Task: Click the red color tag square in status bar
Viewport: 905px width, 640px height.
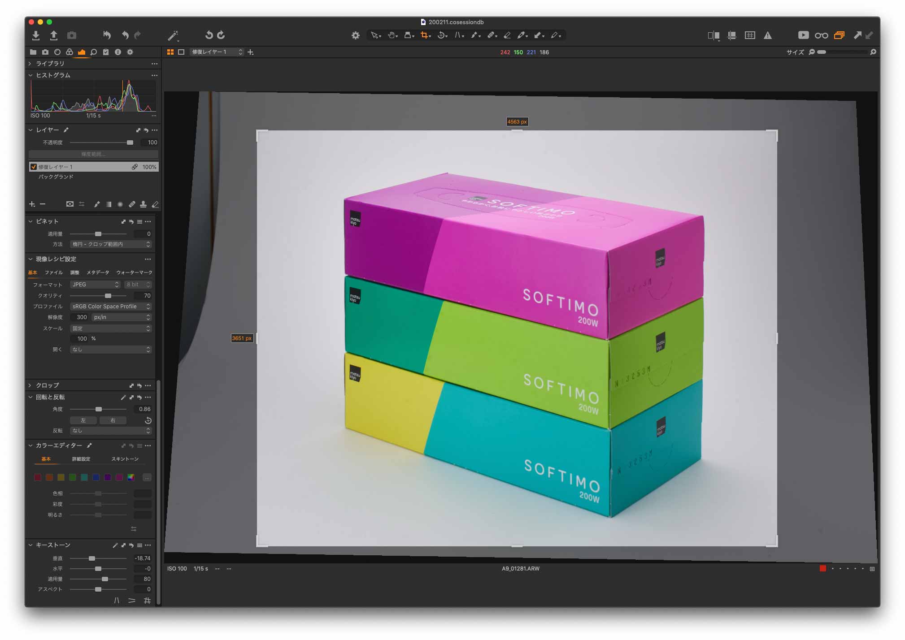Action: tap(823, 568)
